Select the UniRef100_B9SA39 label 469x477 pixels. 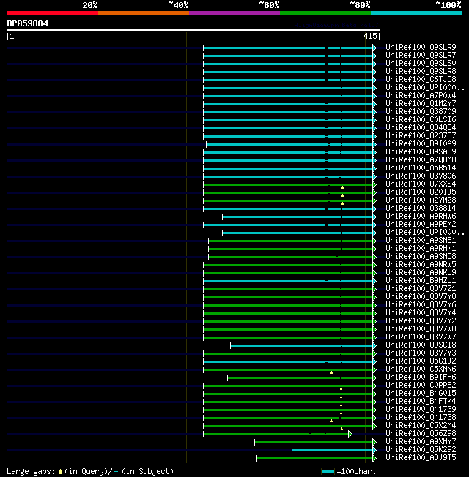point(421,151)
